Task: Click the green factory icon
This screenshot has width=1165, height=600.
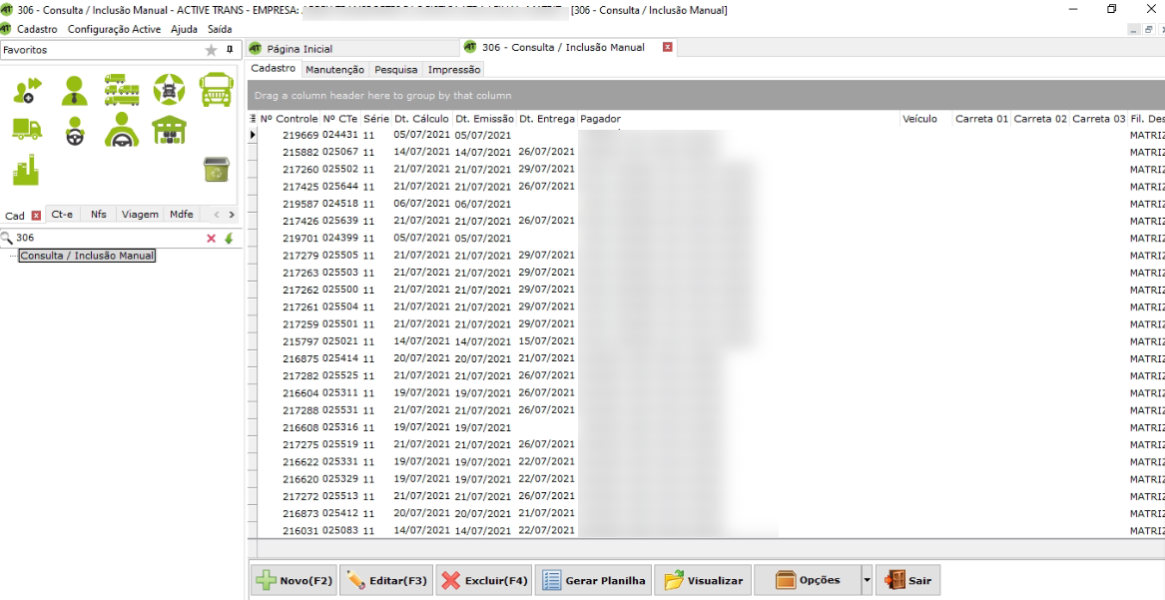Action: click(x=27, y=170)
